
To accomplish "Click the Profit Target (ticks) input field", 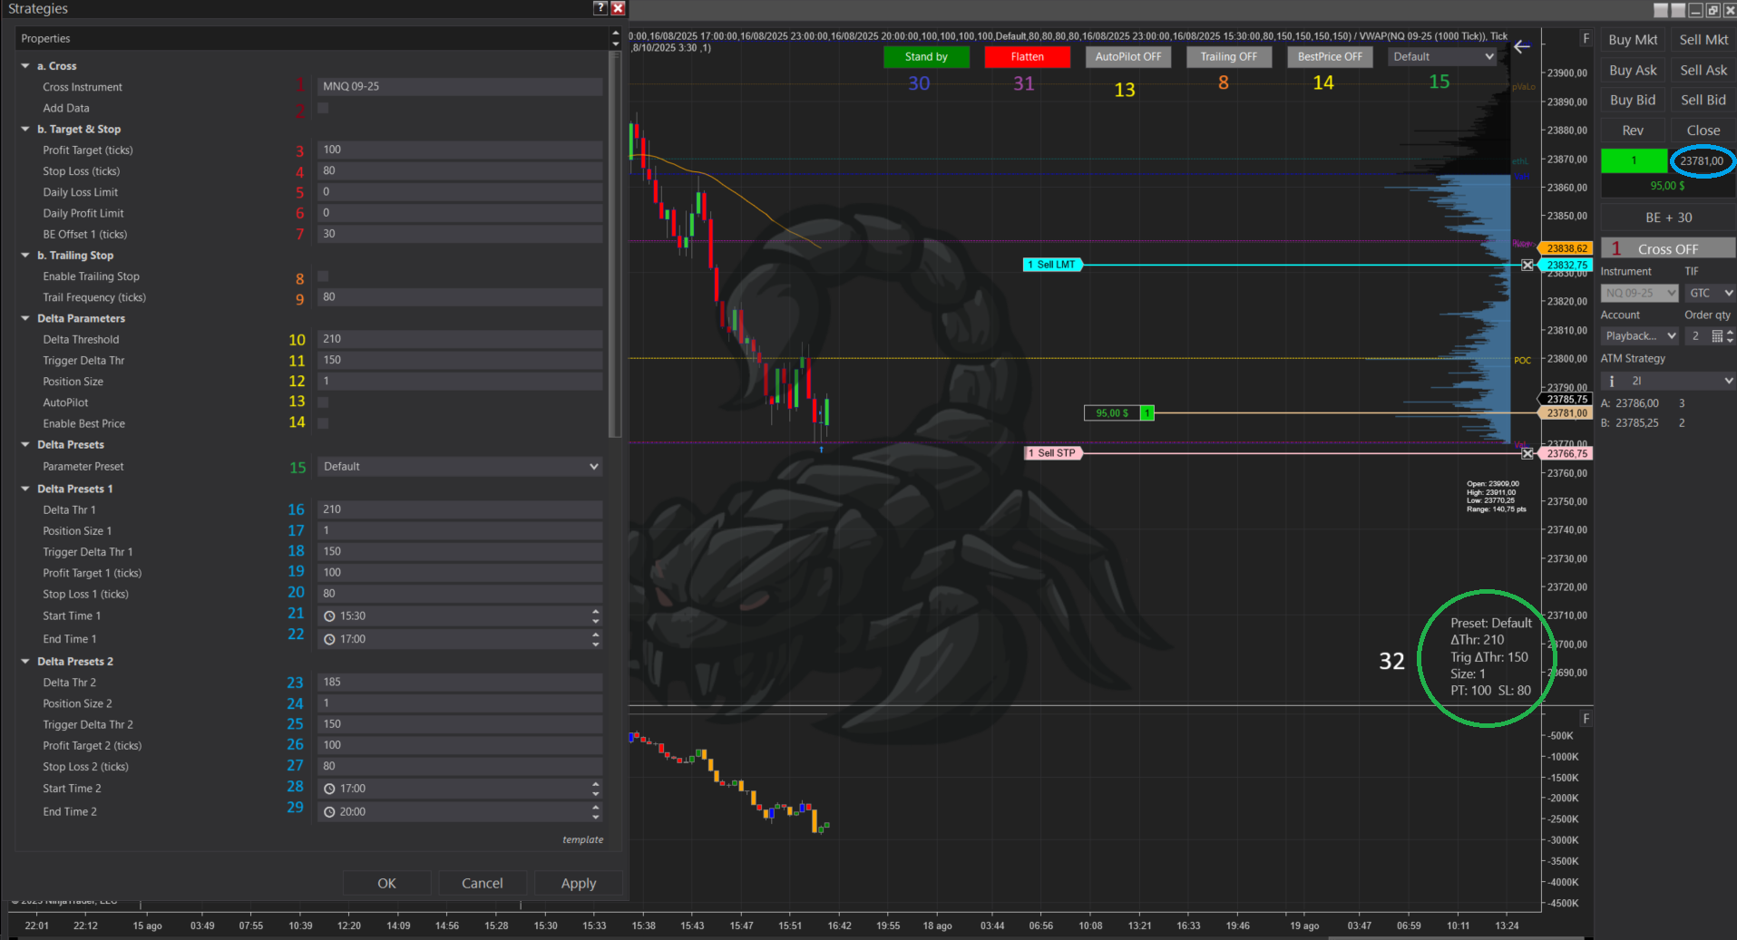I will 459,150.
